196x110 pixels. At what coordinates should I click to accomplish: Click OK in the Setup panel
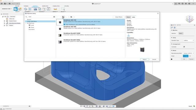(184, 59)
